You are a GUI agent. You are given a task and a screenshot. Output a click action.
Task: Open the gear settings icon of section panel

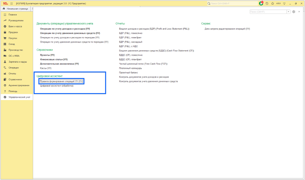(294, 12)
